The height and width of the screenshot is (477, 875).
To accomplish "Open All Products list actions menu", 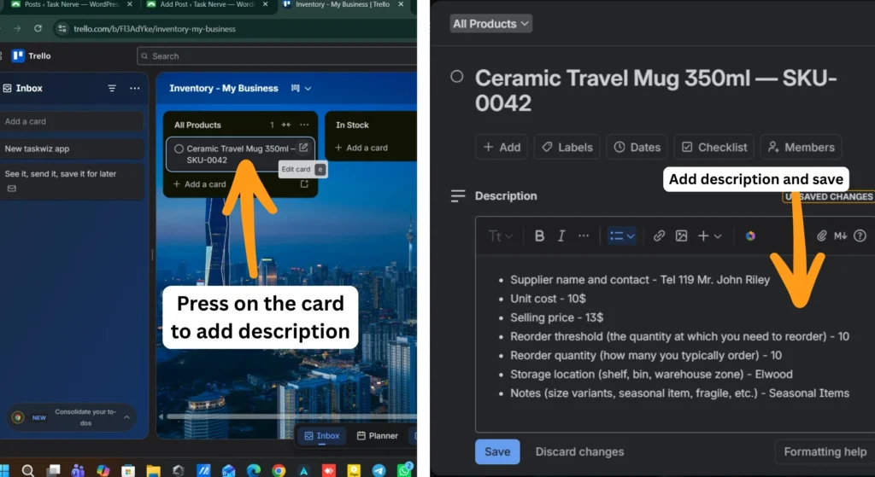I will [x=304, y=125].
